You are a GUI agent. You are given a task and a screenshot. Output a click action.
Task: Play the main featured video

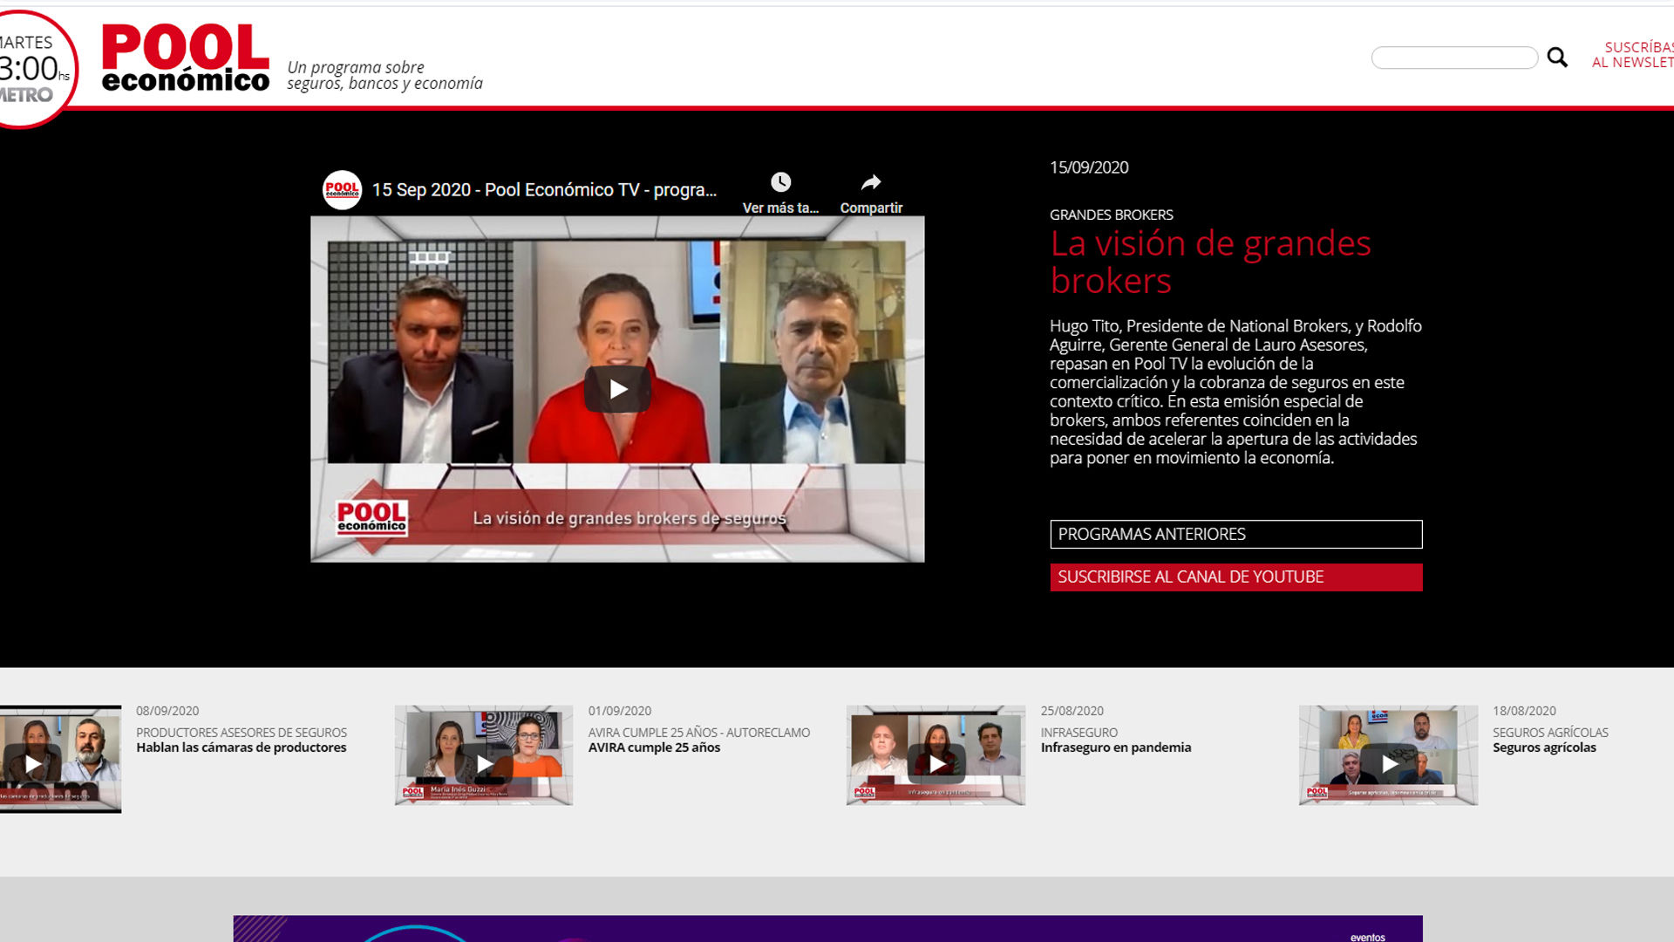[x=617, y=389]
